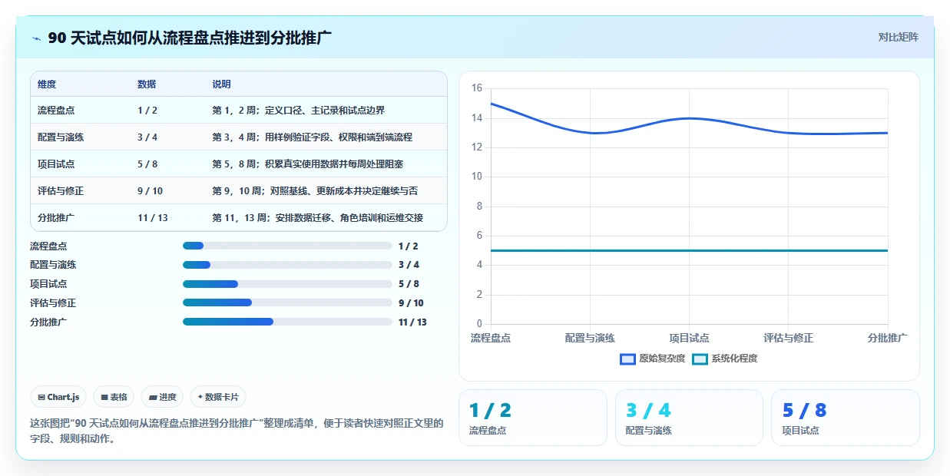Click the summary paragraph starting 这张图把

click(x=237, y=431)
